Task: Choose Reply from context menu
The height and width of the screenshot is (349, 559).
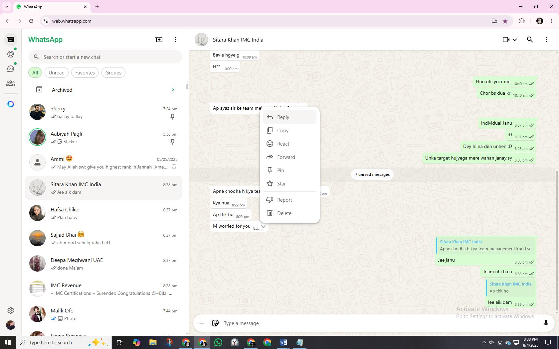Action: coord(290,117)
